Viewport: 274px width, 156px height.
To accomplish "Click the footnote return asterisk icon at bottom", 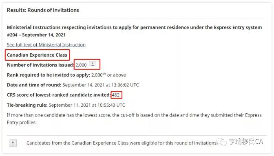I will [x=13, y=143].
